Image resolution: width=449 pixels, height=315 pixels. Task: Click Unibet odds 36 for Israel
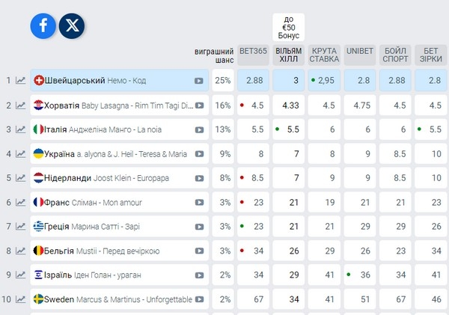click(x=360, y=275)
